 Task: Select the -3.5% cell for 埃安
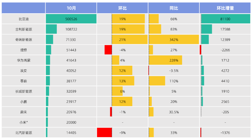[174, 71]
